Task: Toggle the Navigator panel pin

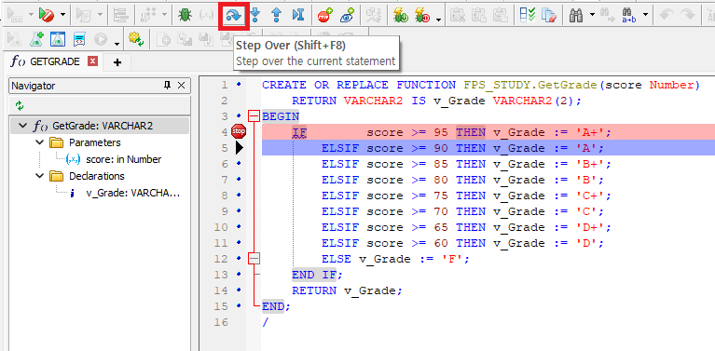Action: [168, 86]
